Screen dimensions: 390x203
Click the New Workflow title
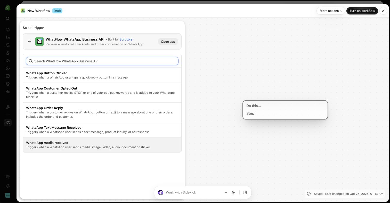[39, 11]
